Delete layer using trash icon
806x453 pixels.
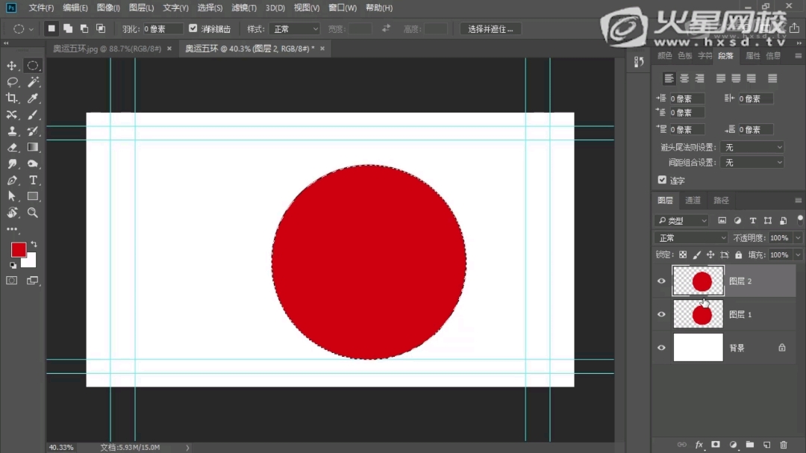(784, 445)
